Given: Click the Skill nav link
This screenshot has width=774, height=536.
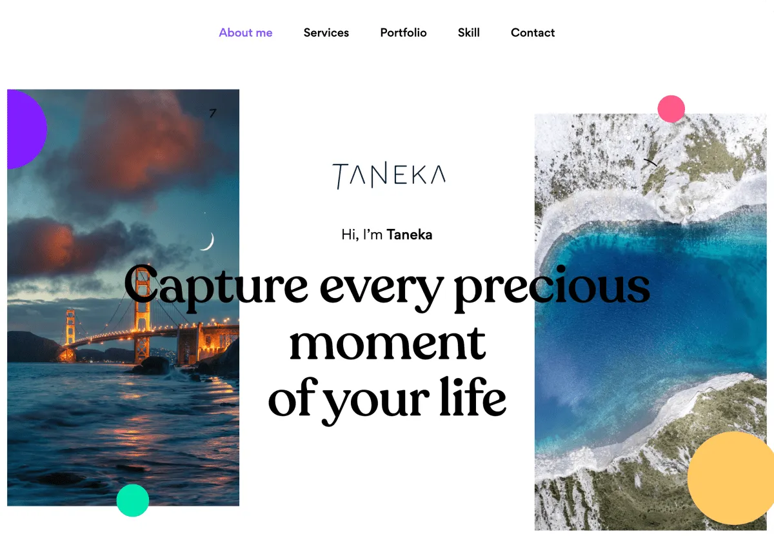Looking at the screenshot, I should click(x=469, y=33).
